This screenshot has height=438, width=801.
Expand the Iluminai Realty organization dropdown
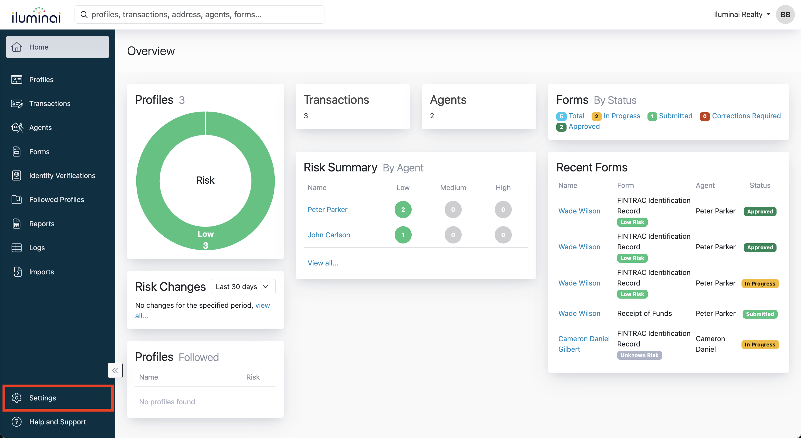[741, 14]
